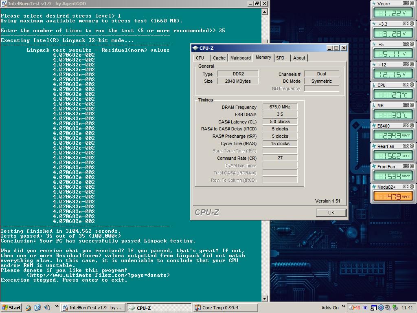
Task: Activate Core Temp 0.99.4 taskbar button
Action: pos(225,308)
